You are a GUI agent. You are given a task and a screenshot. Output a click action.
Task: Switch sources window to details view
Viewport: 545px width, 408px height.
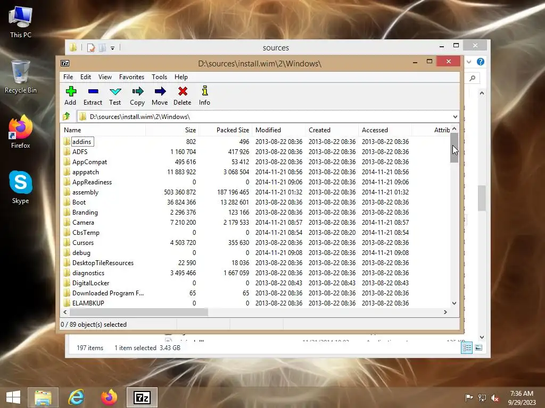[466, 347]
